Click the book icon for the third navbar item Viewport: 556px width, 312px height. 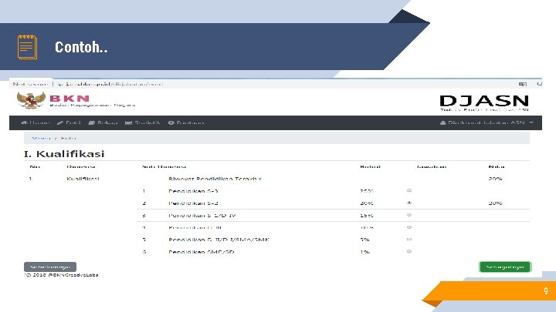(91, 122)
